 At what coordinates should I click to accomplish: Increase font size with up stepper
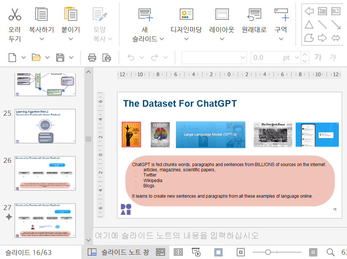305,54
